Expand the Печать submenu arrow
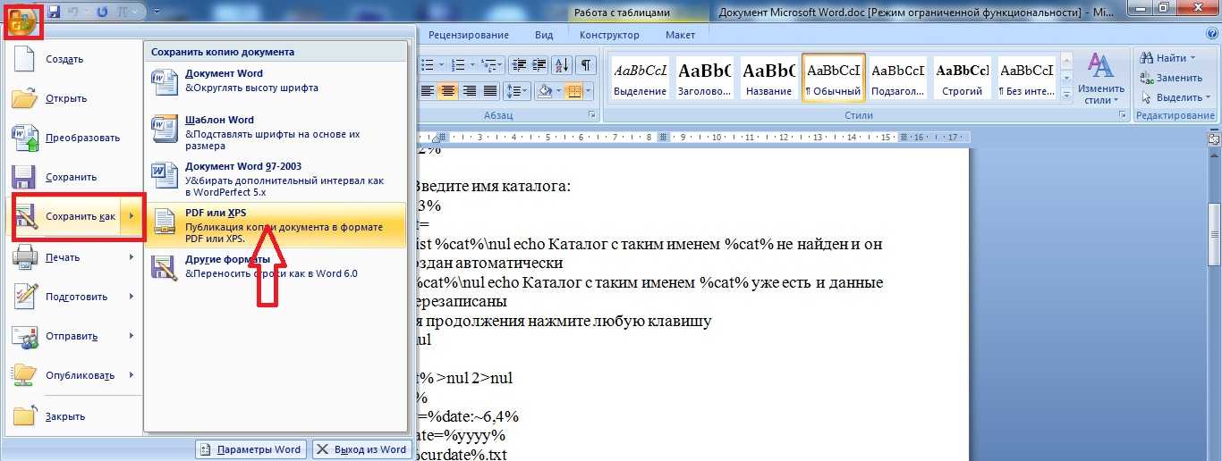 click(132, 257)
